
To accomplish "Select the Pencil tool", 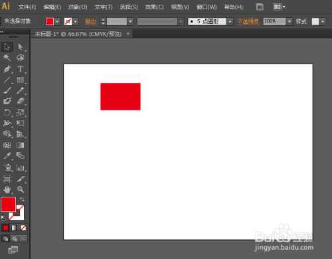I will [21, 90].
